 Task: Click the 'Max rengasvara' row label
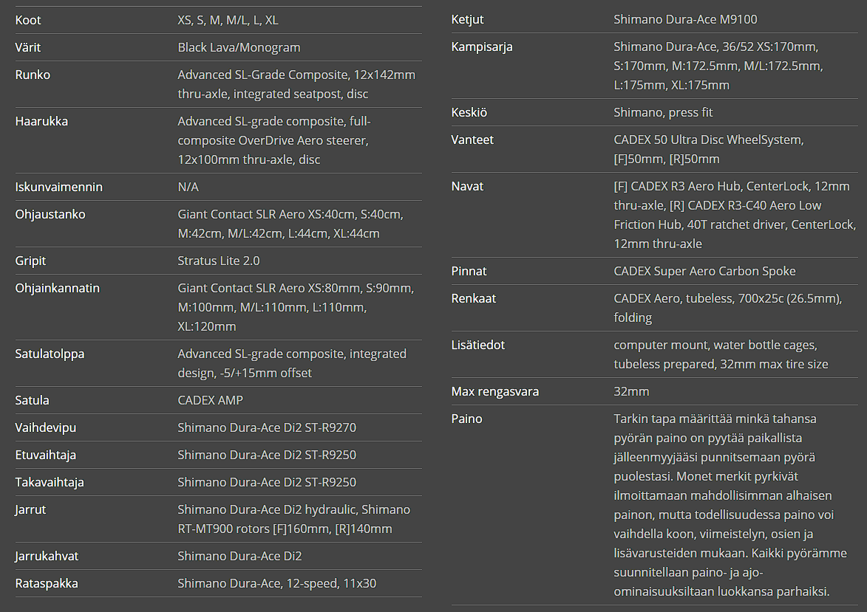click(494, 391)
